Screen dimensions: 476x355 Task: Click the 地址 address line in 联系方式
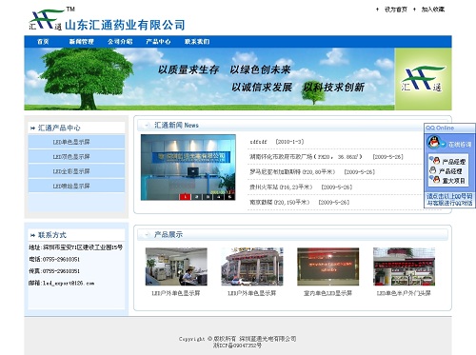(x=75, y=247)
